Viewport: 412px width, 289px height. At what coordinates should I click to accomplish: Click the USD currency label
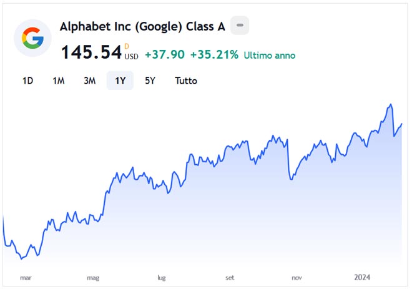[x=131, y=57]
